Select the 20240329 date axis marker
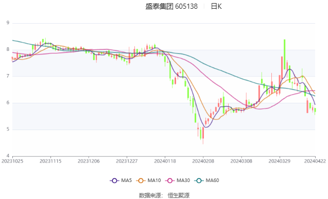Image resolution: width=328 pixels, height=199 pixels. 280,161
